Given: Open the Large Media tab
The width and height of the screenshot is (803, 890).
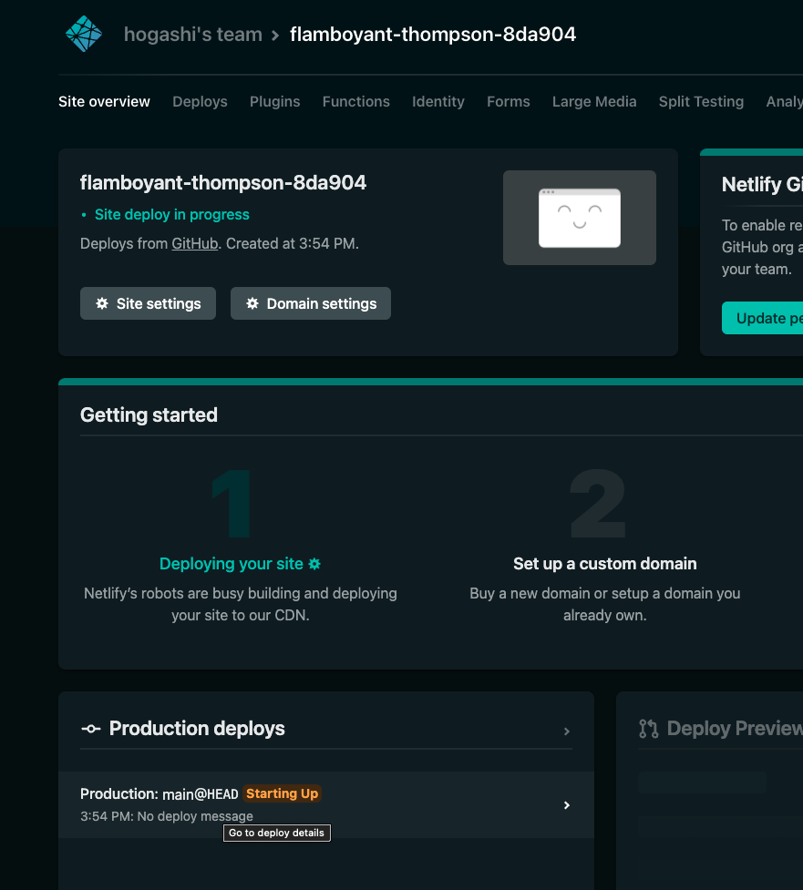Looking at the screenshot, I should [594, 102].
